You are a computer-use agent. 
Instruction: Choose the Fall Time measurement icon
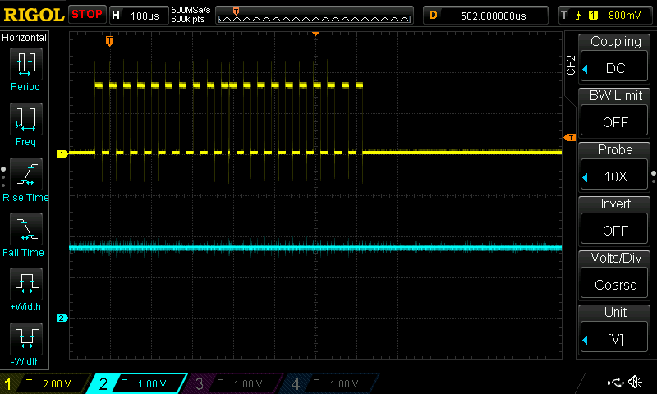(26, 229)
